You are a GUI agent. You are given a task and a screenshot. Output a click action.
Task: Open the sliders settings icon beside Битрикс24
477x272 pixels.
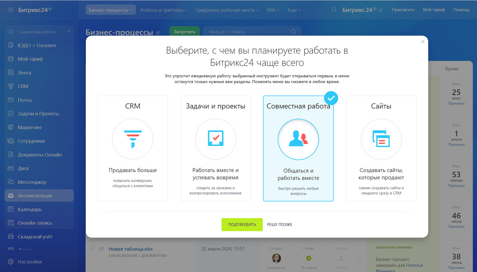[x=380, y=10]
